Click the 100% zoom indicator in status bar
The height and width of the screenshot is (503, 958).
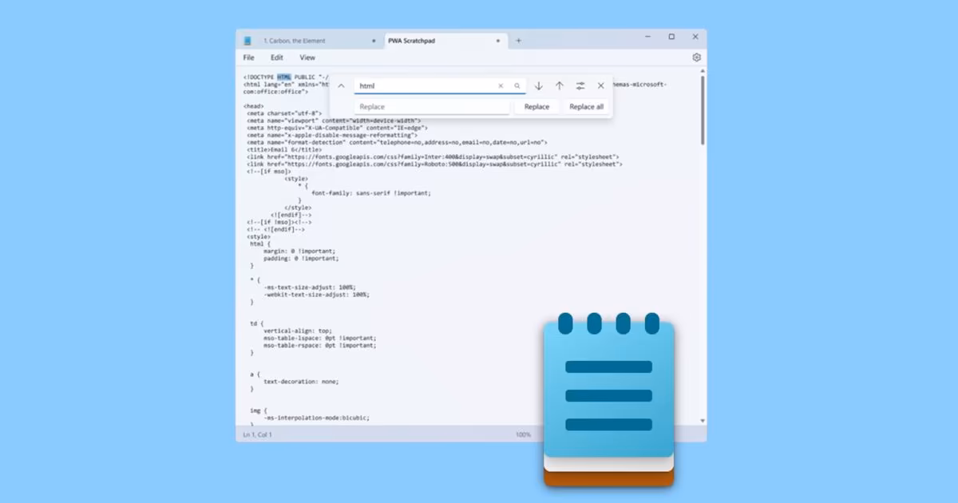(x=523, y=434)
